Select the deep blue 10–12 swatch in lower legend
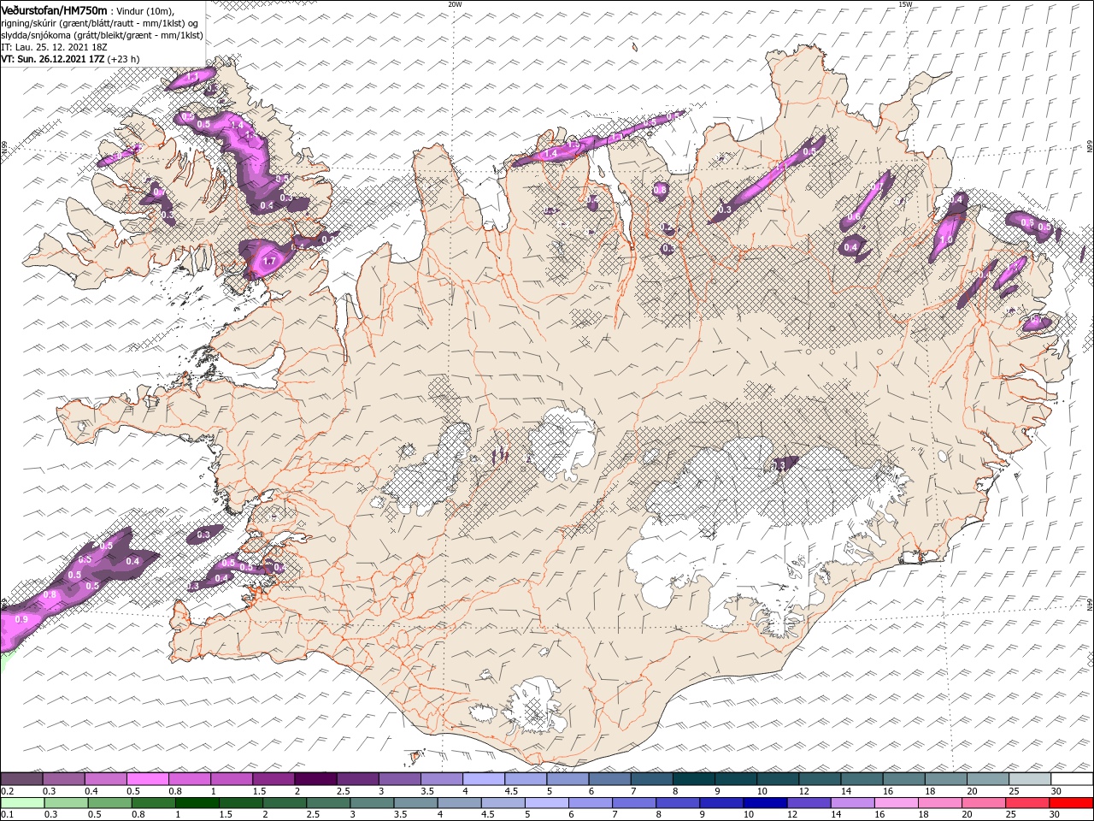Screen dimensions: 1094x821 pos(765,803)
